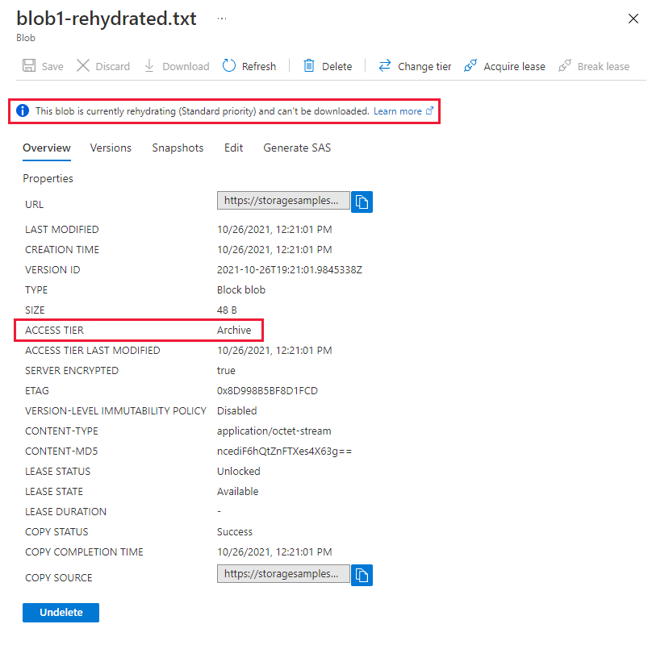Download the blob
This screenshot has width=648, height=645.
click(x=176, y=65)
